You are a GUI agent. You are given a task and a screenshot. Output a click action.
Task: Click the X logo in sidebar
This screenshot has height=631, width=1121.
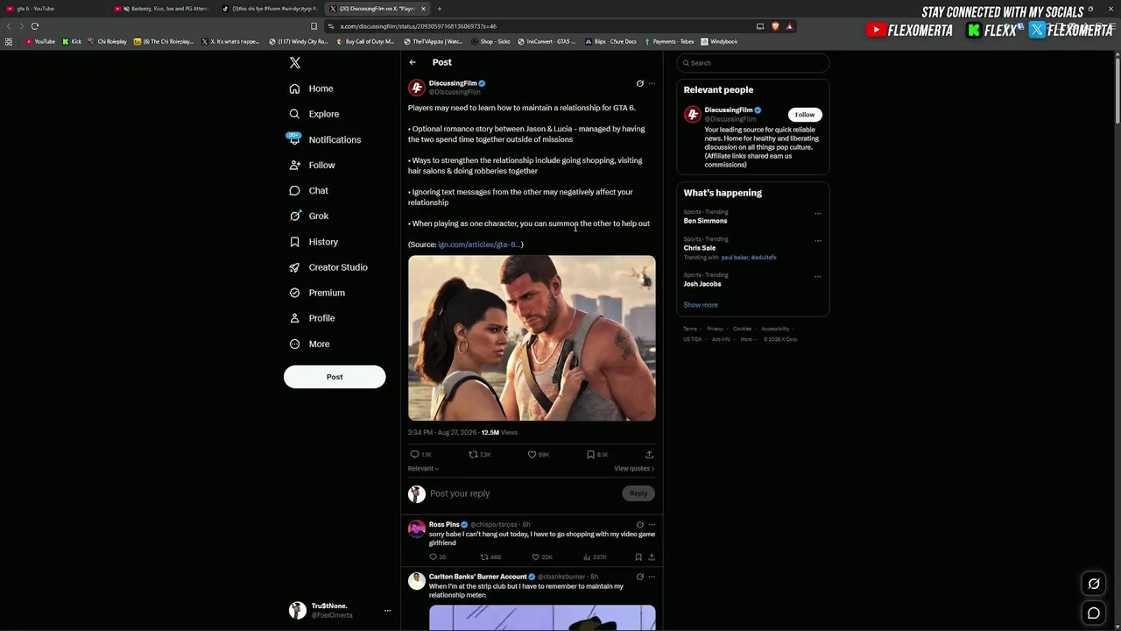click(295, 63)
